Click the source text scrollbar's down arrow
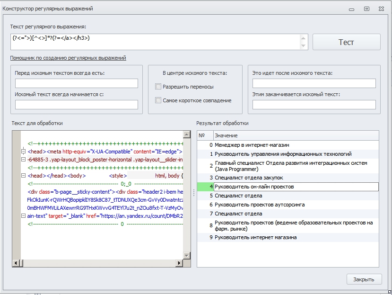The height and width of the screenshot is (295, 392). [x=187, y=255]
